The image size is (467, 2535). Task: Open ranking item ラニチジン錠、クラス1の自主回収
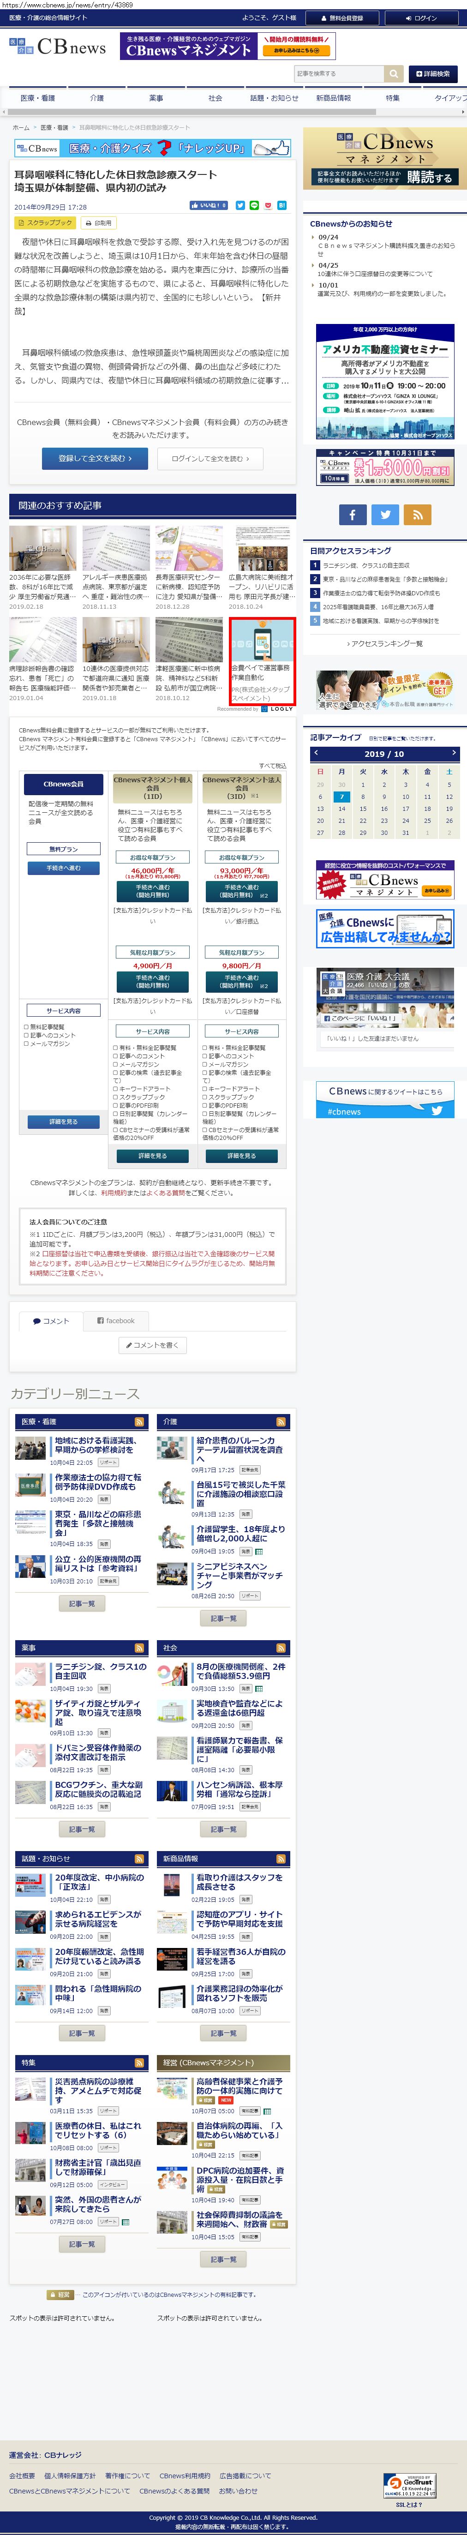pos(366,566)
